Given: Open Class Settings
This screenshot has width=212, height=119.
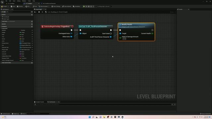Looking at the screenshot, I should (x=56, y=7).
